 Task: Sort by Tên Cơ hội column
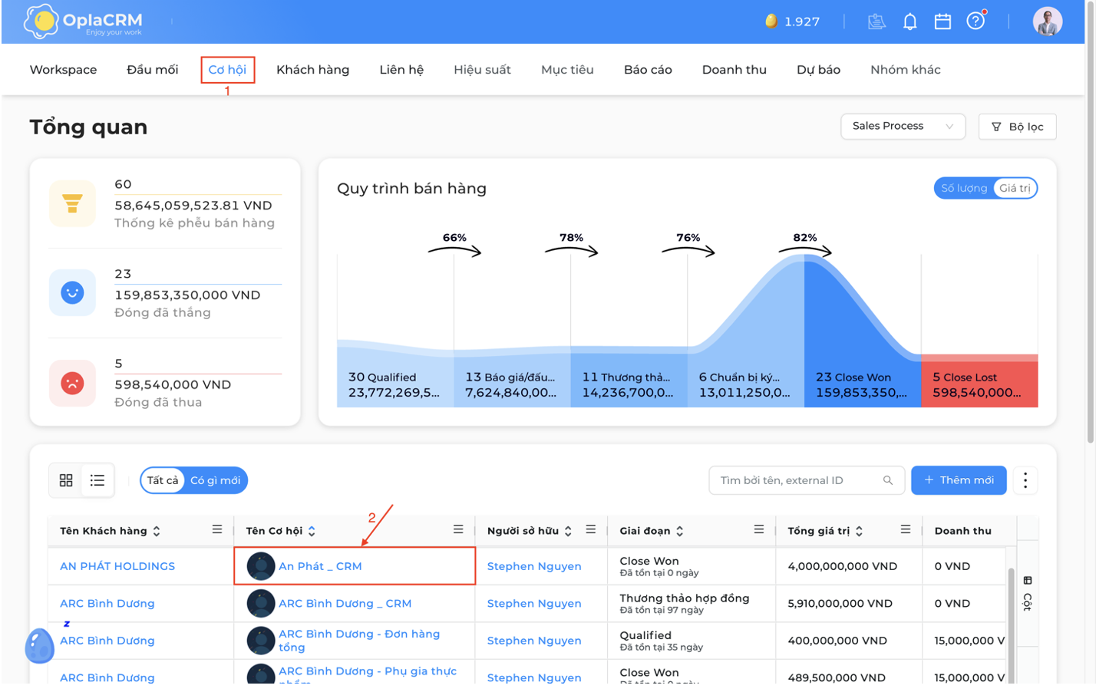(x=312, y=531)
